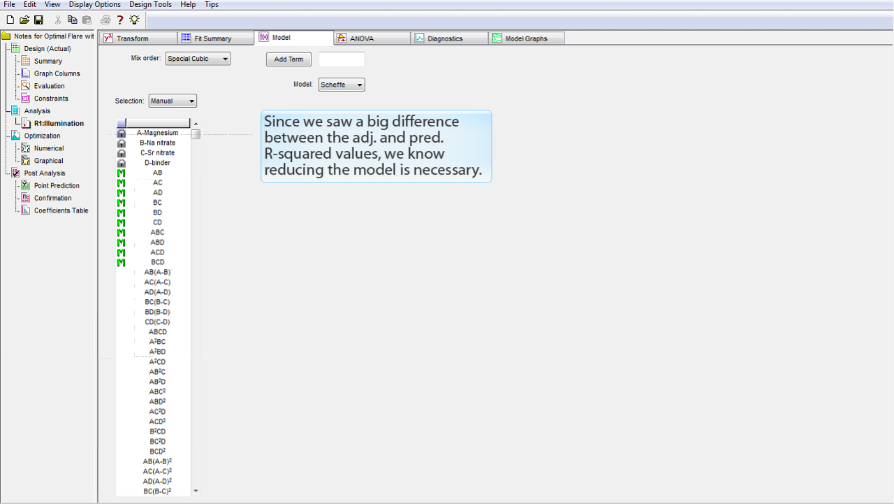The height and width of the screenshot is (504, 894).
Task: Click the Coefficients Table node icon
Action: click(x=26, y=210)
